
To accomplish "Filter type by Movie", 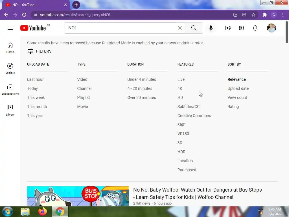I will 82,107.
